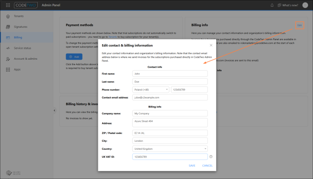Click the Apps grid icon in sidebar
Viewport: 313px width, 179px height.
[8, 70]
